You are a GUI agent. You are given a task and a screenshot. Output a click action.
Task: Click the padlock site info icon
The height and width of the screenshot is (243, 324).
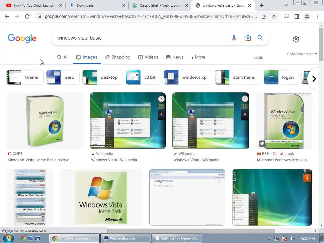coord(40,16)
